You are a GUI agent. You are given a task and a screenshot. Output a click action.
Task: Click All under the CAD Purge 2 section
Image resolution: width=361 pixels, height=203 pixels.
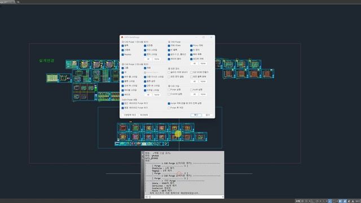click(x=148, y=95)
